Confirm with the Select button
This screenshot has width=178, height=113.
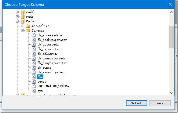click(x=136, y=103)
